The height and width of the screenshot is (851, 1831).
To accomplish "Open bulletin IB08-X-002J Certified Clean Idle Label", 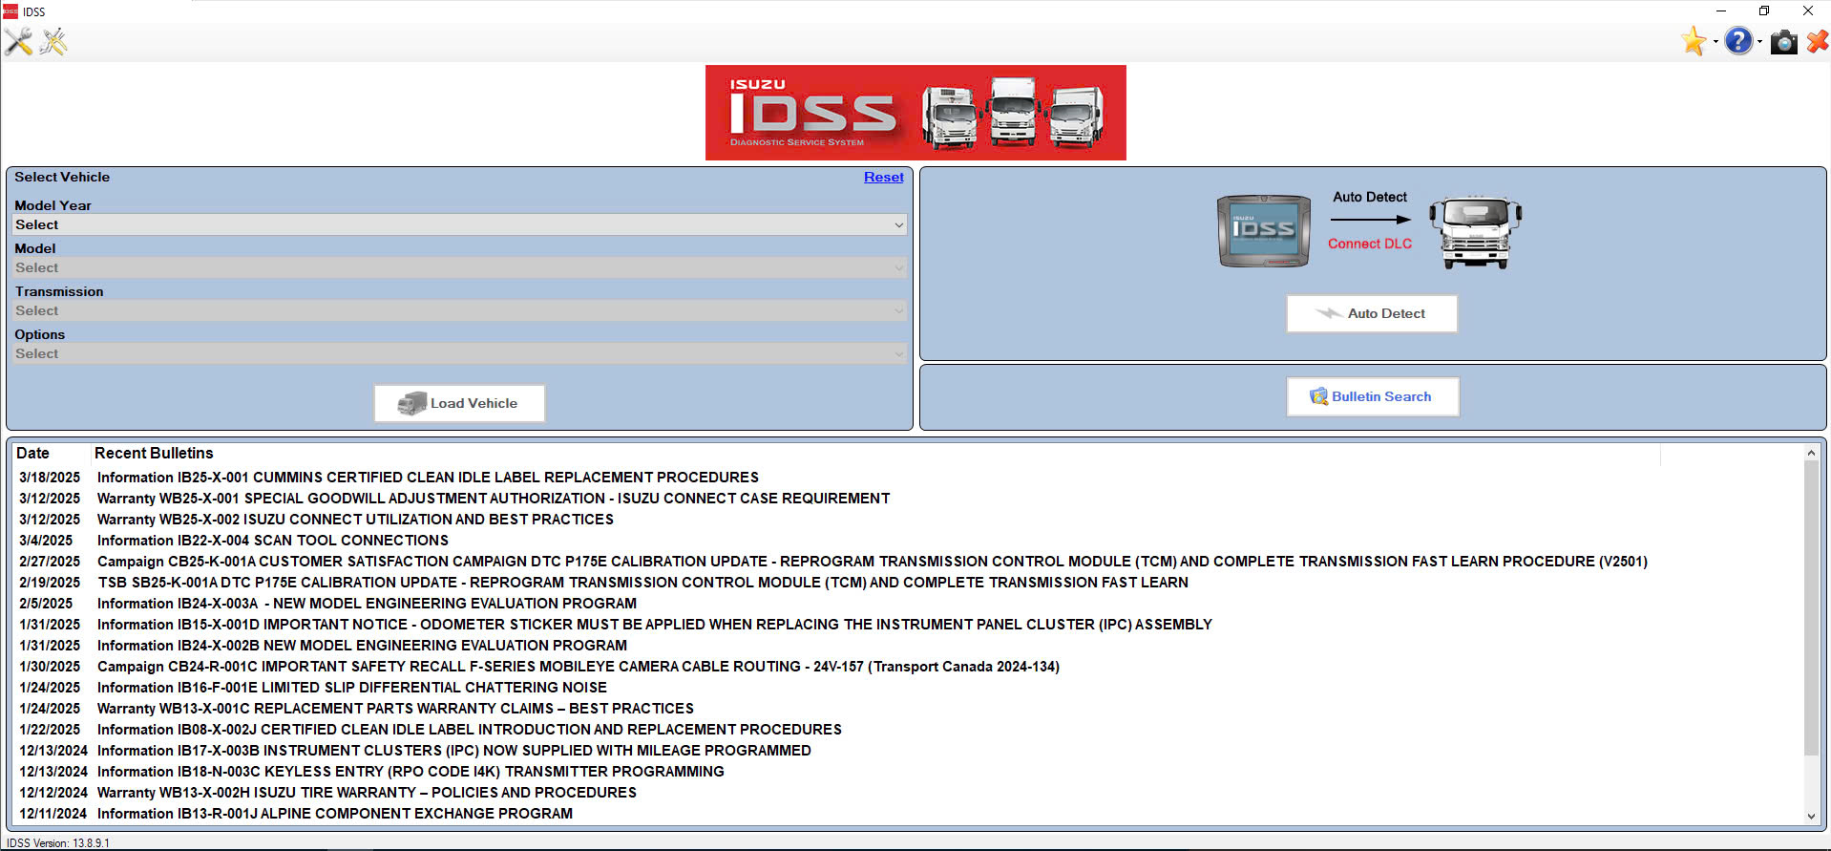I will tap(470, 730).
